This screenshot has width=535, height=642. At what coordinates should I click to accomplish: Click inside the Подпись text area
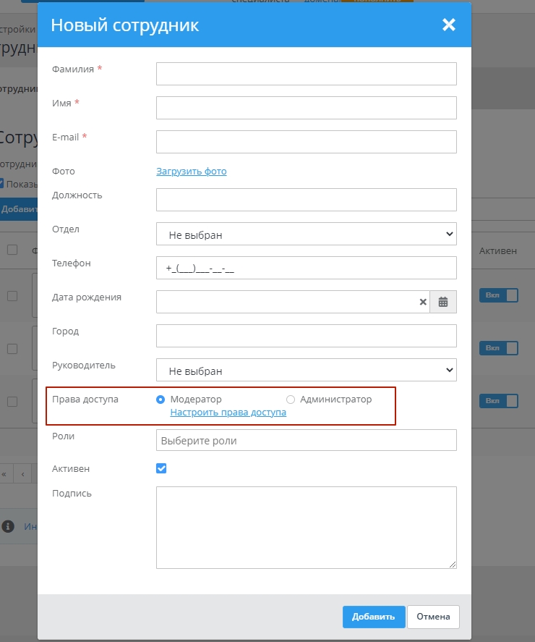306,527
